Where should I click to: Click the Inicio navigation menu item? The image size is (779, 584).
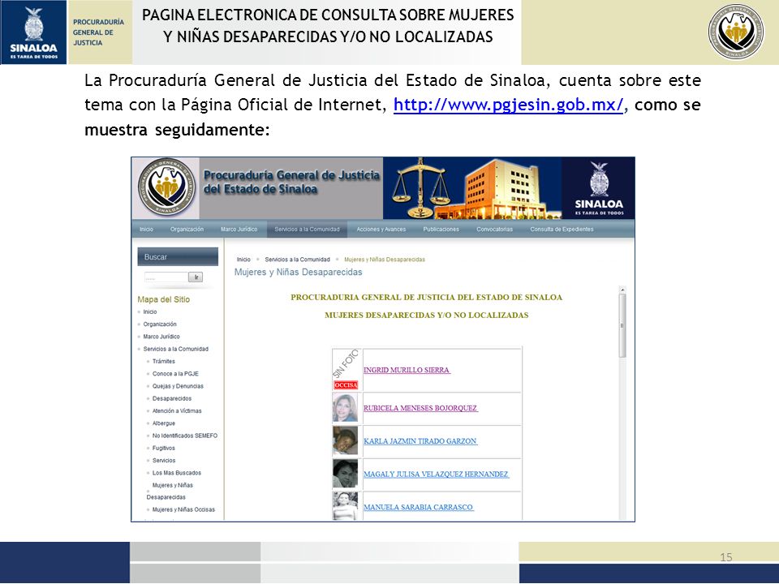147,230
